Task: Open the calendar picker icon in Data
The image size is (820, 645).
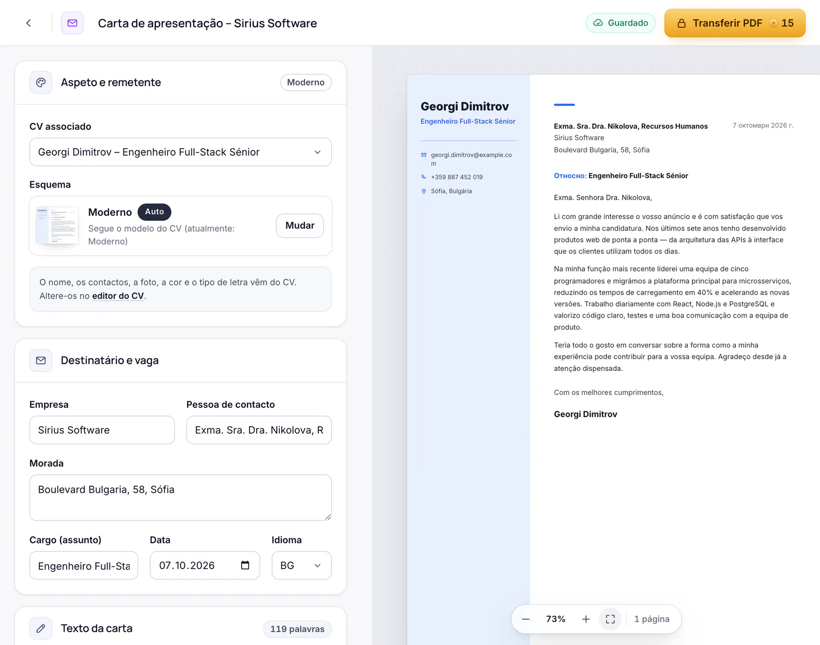Action: [245, 565]
